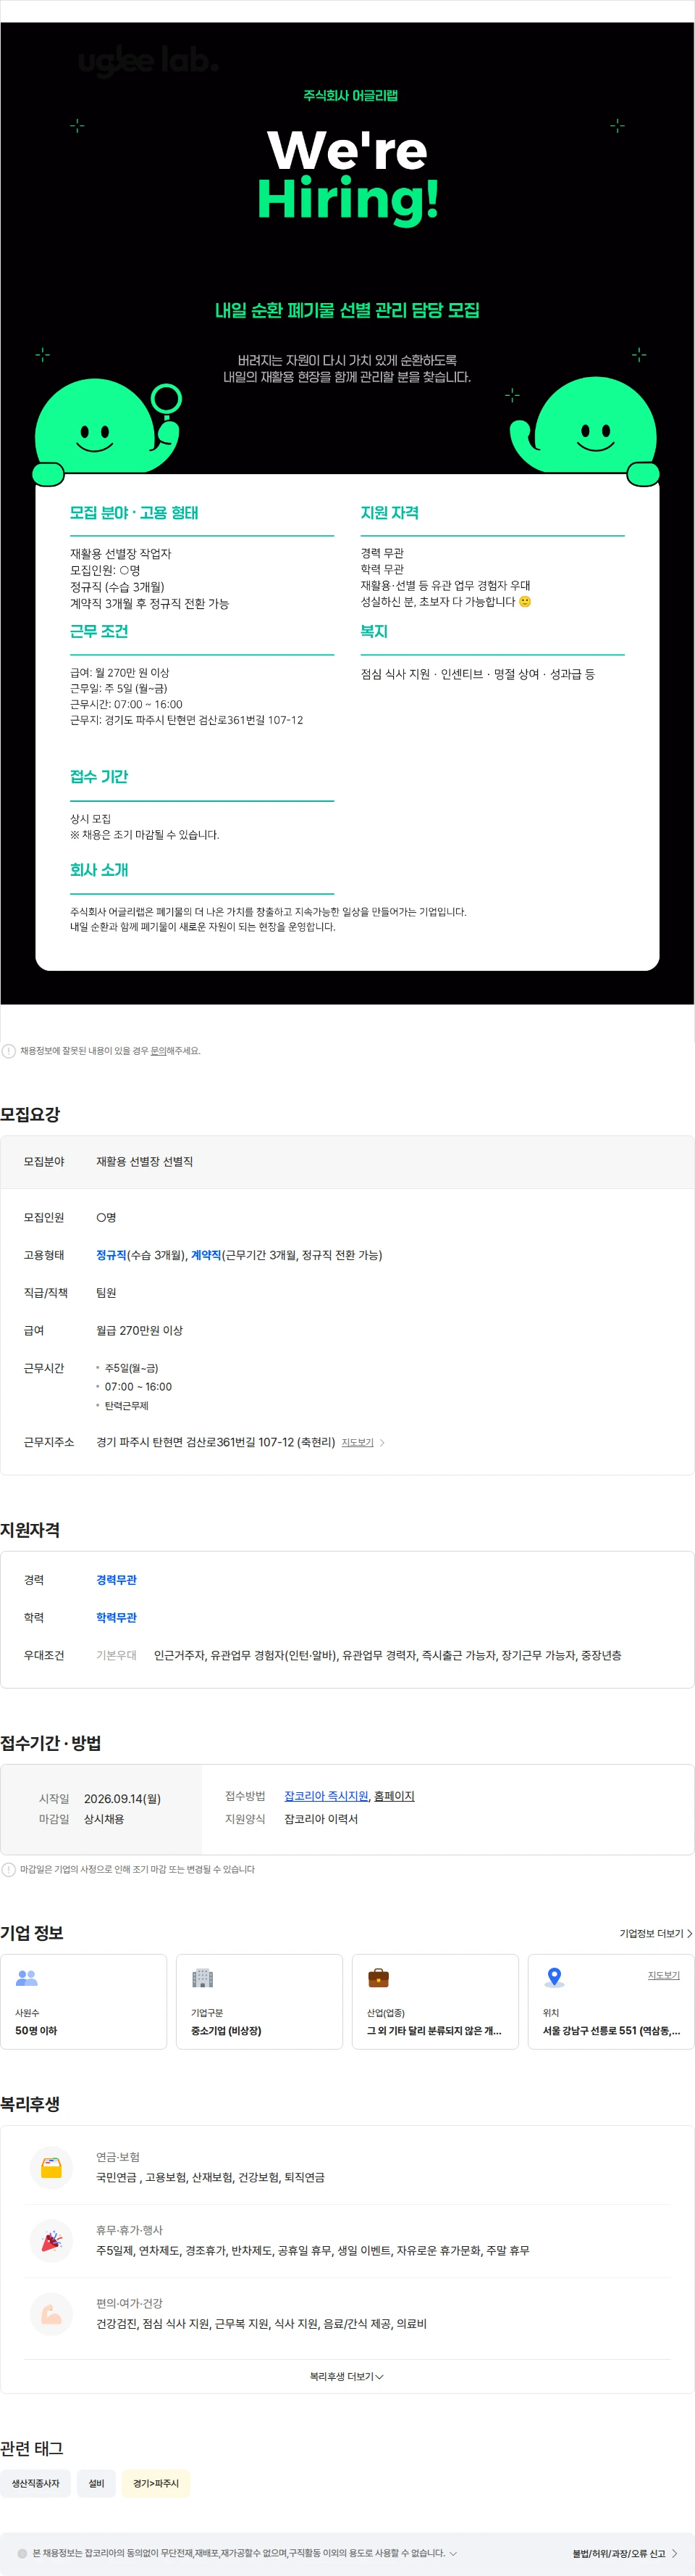
Task: Click the 탄력근무제 bullet text
Action: click(127, 1405)
